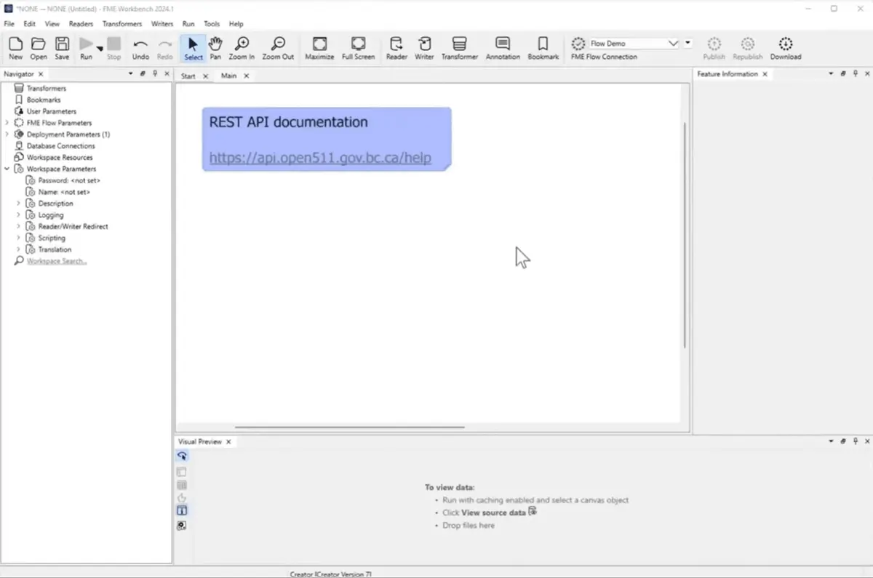Click the Republish toolbar icon
Image resolution: width=873 pixels, height=578 pixels.
(x=748, y=48)
